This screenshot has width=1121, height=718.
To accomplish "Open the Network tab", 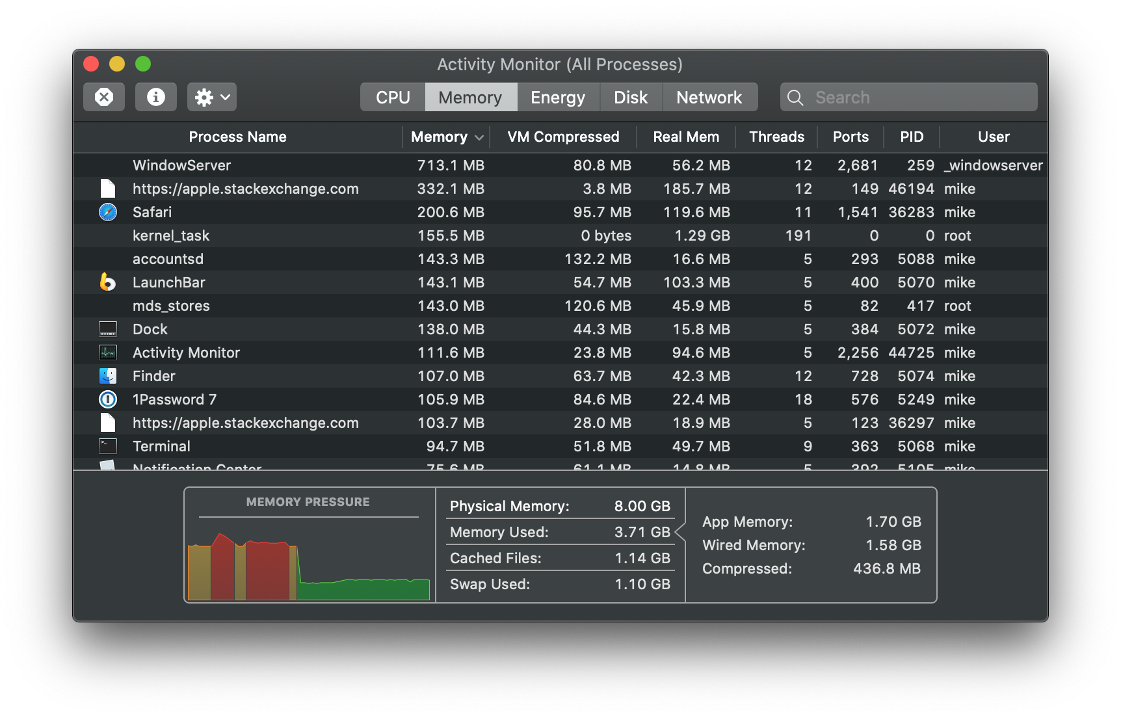I will click(709, 97).
